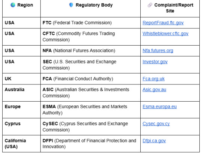202x155 pixels.
Task: Open the ReportFraud.ftc.gov link
Action: (x=163, y=23)
